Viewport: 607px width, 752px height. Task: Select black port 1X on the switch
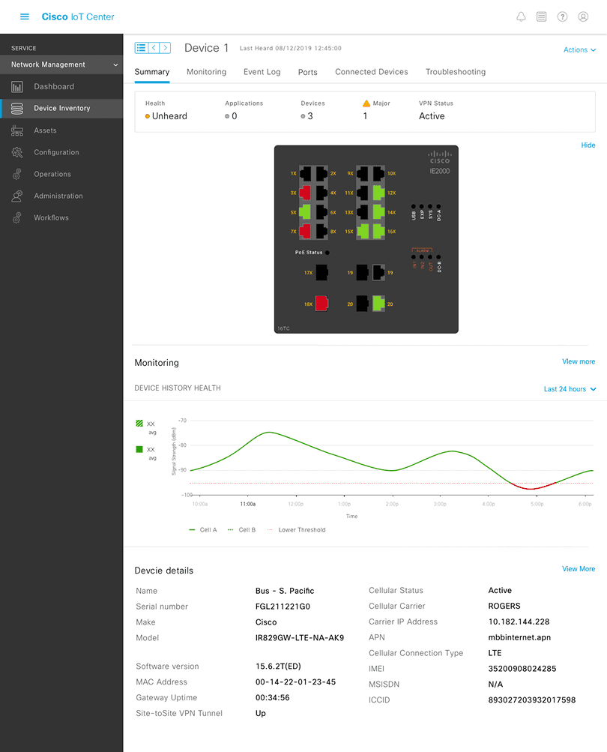coord(305,173)
